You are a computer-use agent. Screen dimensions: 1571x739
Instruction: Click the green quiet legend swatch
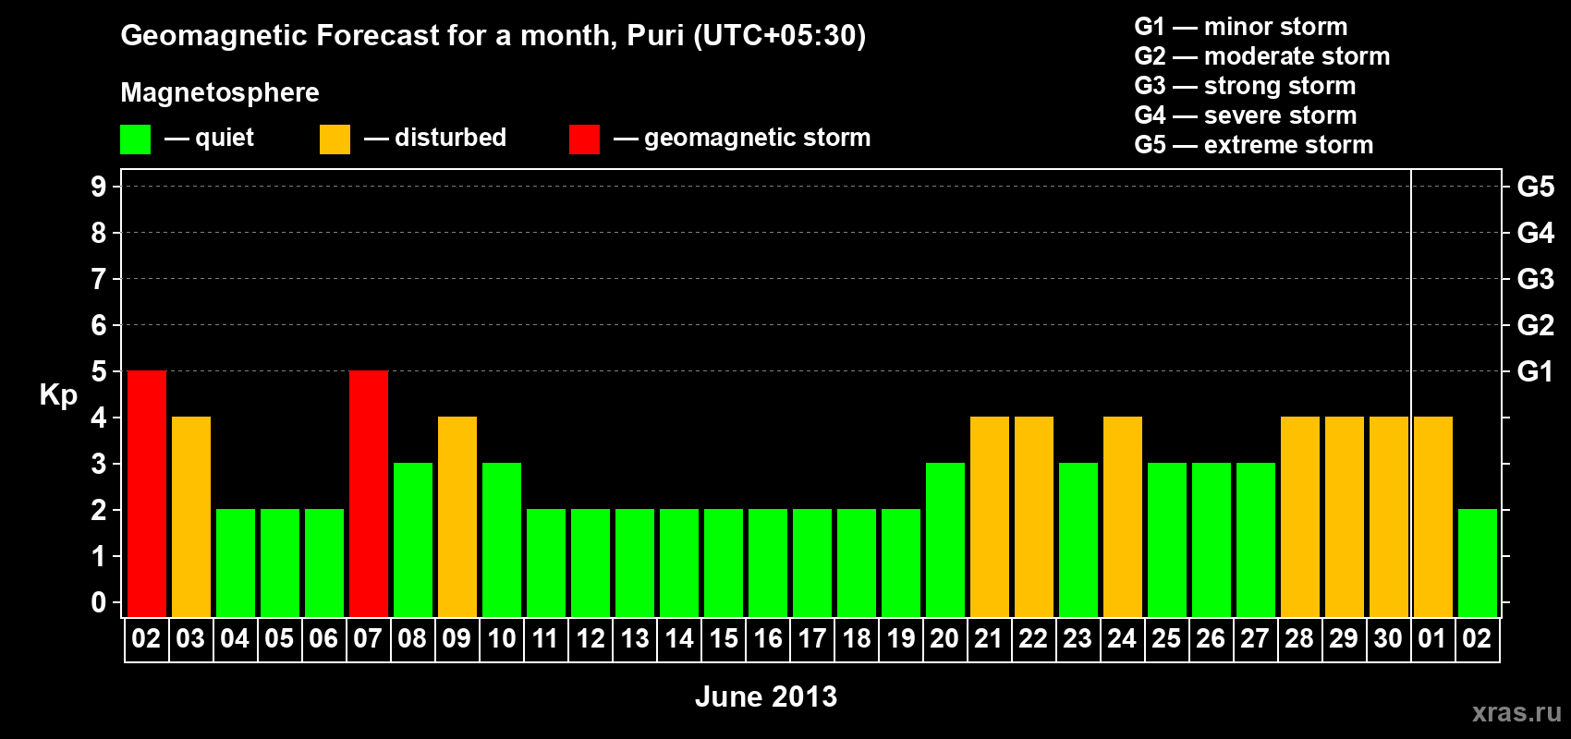[x=135, y=139]
